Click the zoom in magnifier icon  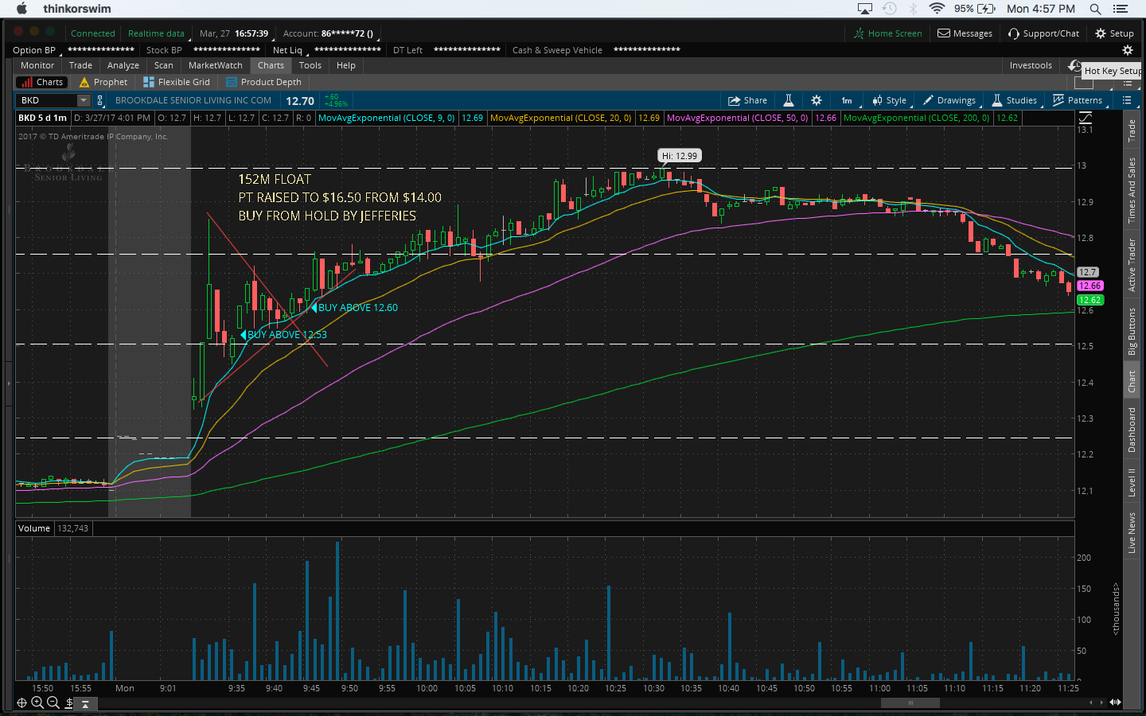click(37, 702)
